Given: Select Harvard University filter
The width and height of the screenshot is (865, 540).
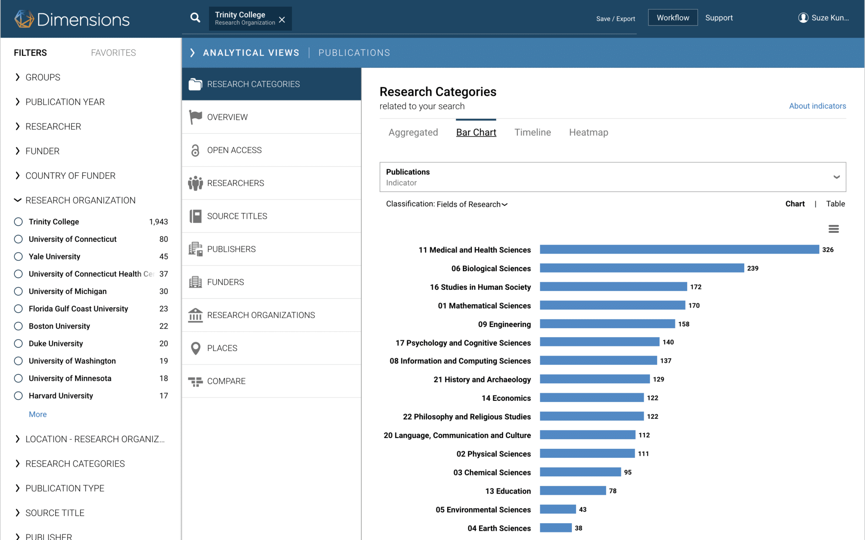Looking at the screenshot, I should click(18, 396).
